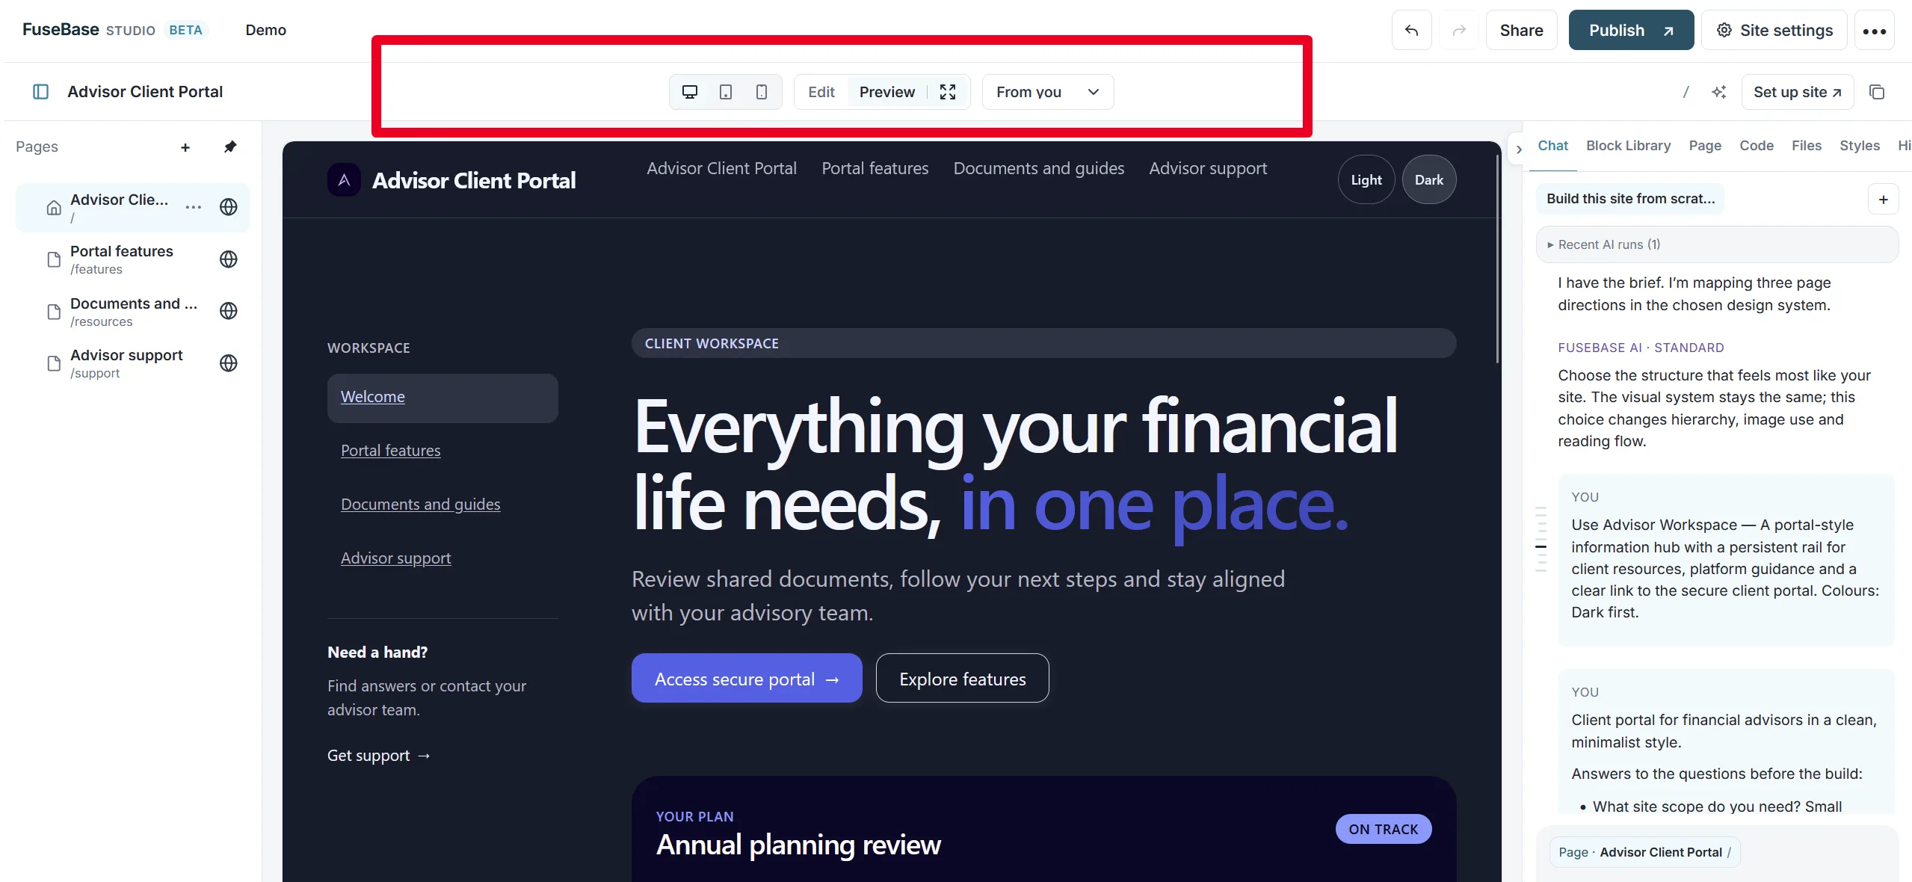Image resolution: width=1912 pixels, height=882 pixels.
Task: Click globe icon for Advisor Clie... home page
Action: pyautogui.click(x=229, y=207)
